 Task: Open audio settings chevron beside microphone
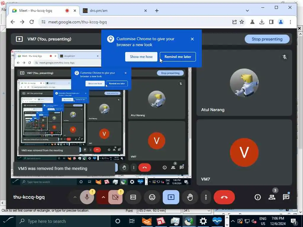point(75,197)
